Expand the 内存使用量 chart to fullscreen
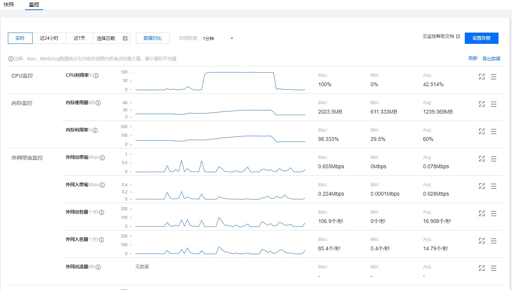The height and width of the screenshot is (290, 512). [482, 104]
